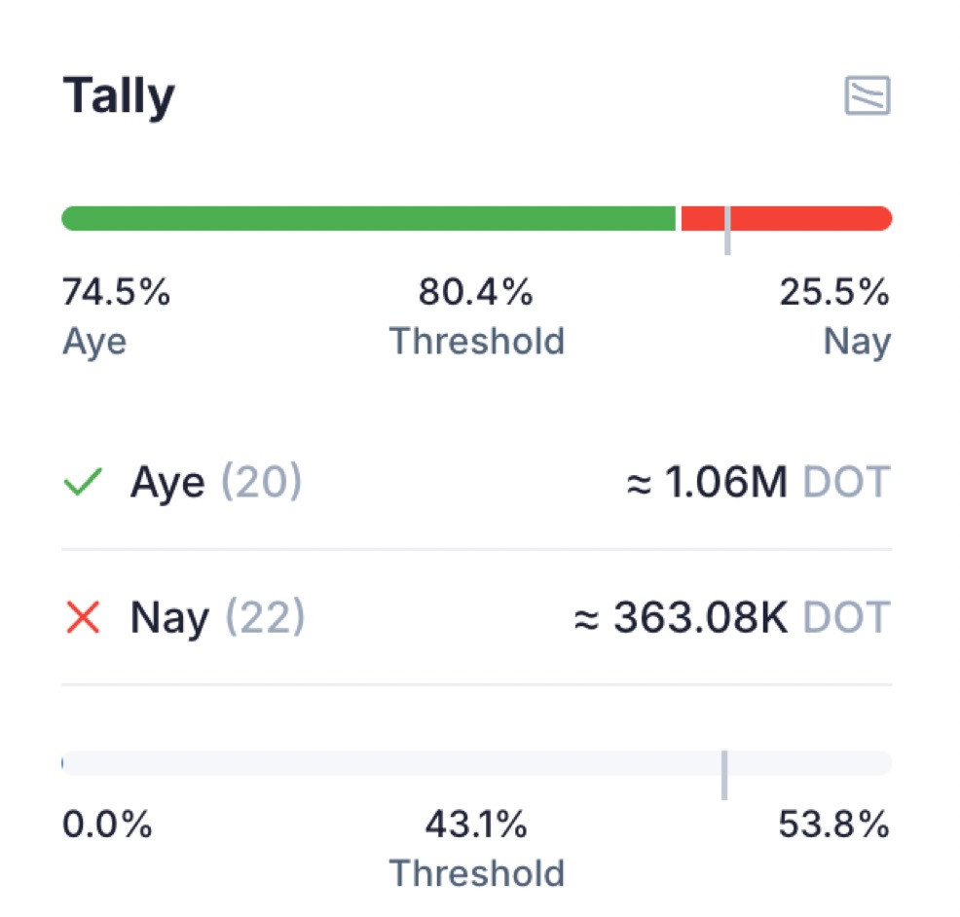Click the Threshold label under 43.1%
Image resolution: width=960 pixels, height=917 pixels.
477,873
